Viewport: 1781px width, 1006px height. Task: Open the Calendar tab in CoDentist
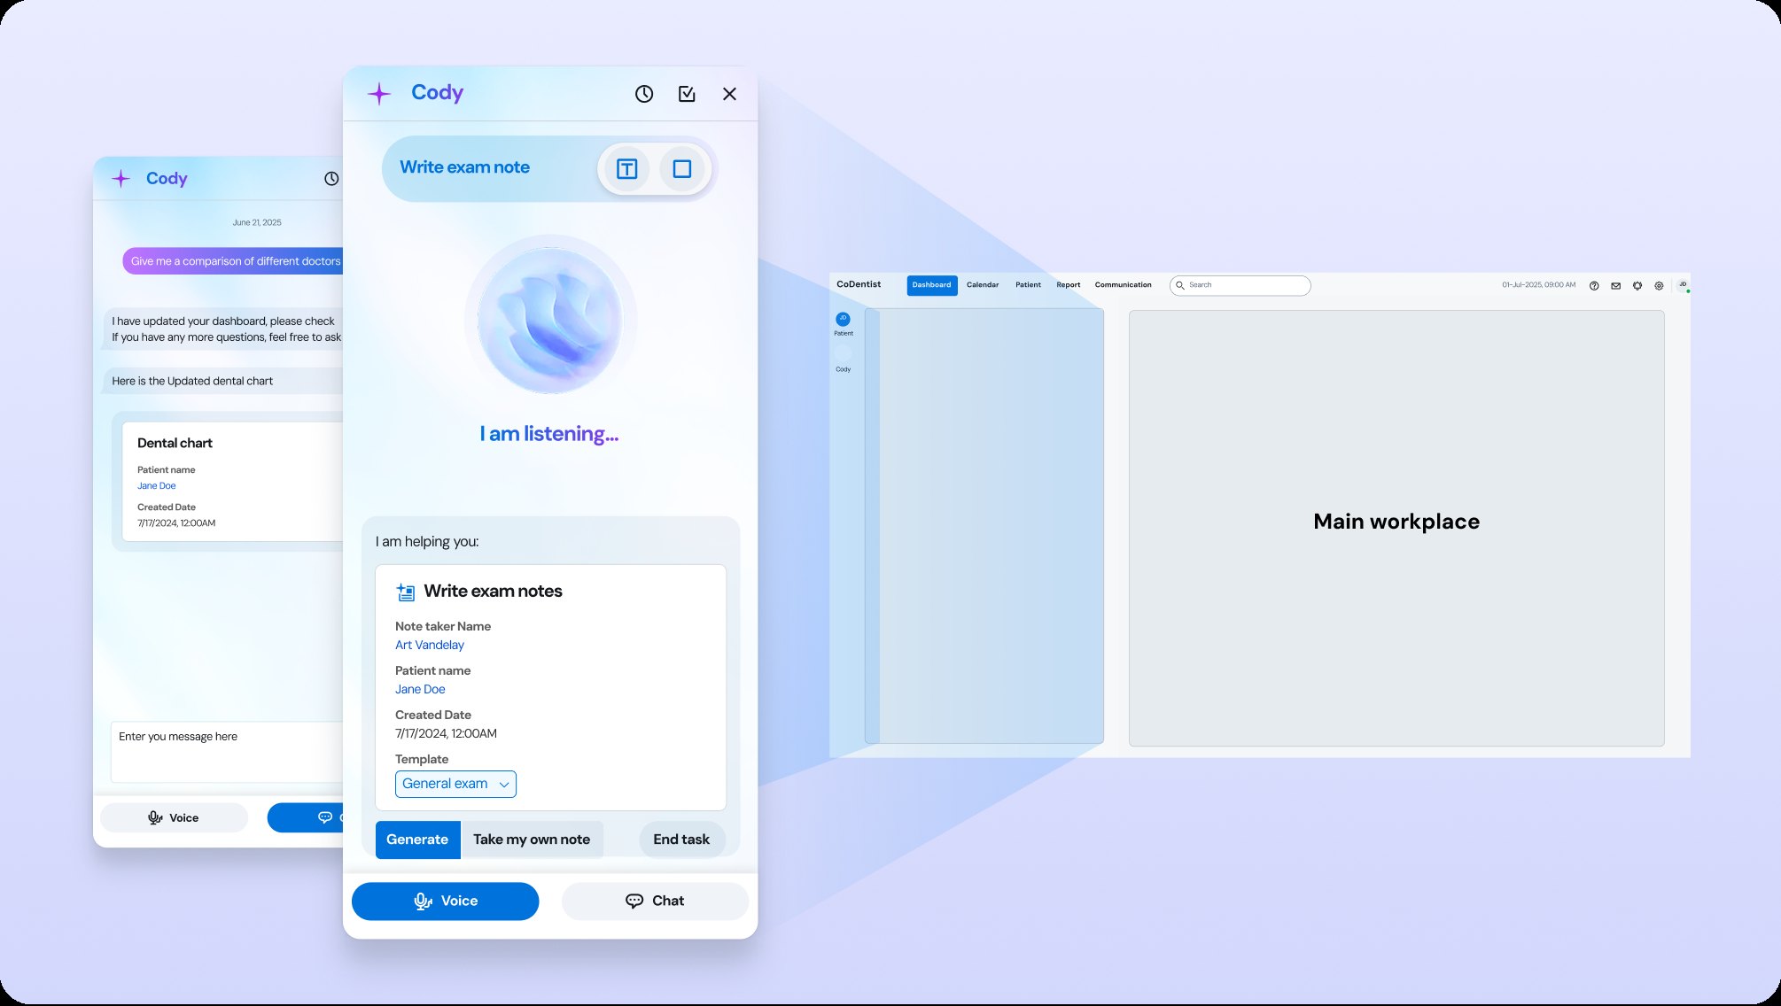pyautogui.click(x=983, y=285)
